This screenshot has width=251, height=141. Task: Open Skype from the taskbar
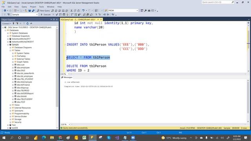pyautogui.click(x=109, y=137)
